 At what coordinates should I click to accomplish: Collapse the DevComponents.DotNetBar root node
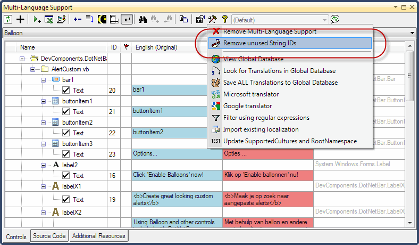pyautogui.click(x=23, y=59)
